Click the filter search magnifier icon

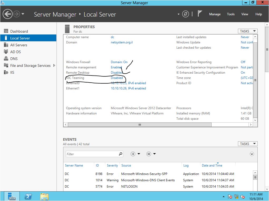tap(121, 154)
